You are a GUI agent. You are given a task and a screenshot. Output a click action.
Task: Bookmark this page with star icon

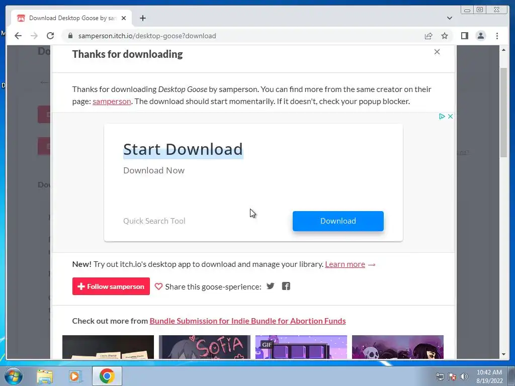pyautogui.click(x=445, y=36)
